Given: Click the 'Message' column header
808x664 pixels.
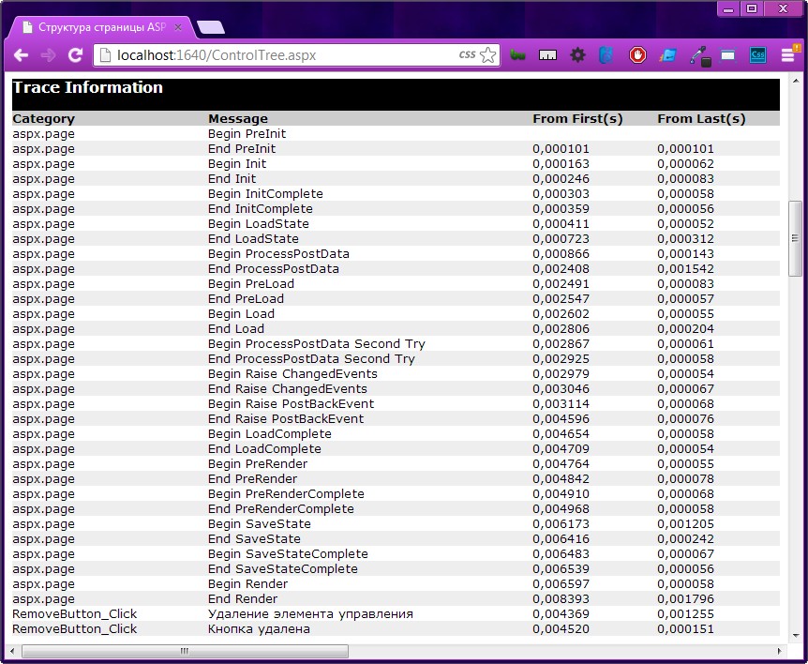Looking at the screenshot, I should click(238, 118).
